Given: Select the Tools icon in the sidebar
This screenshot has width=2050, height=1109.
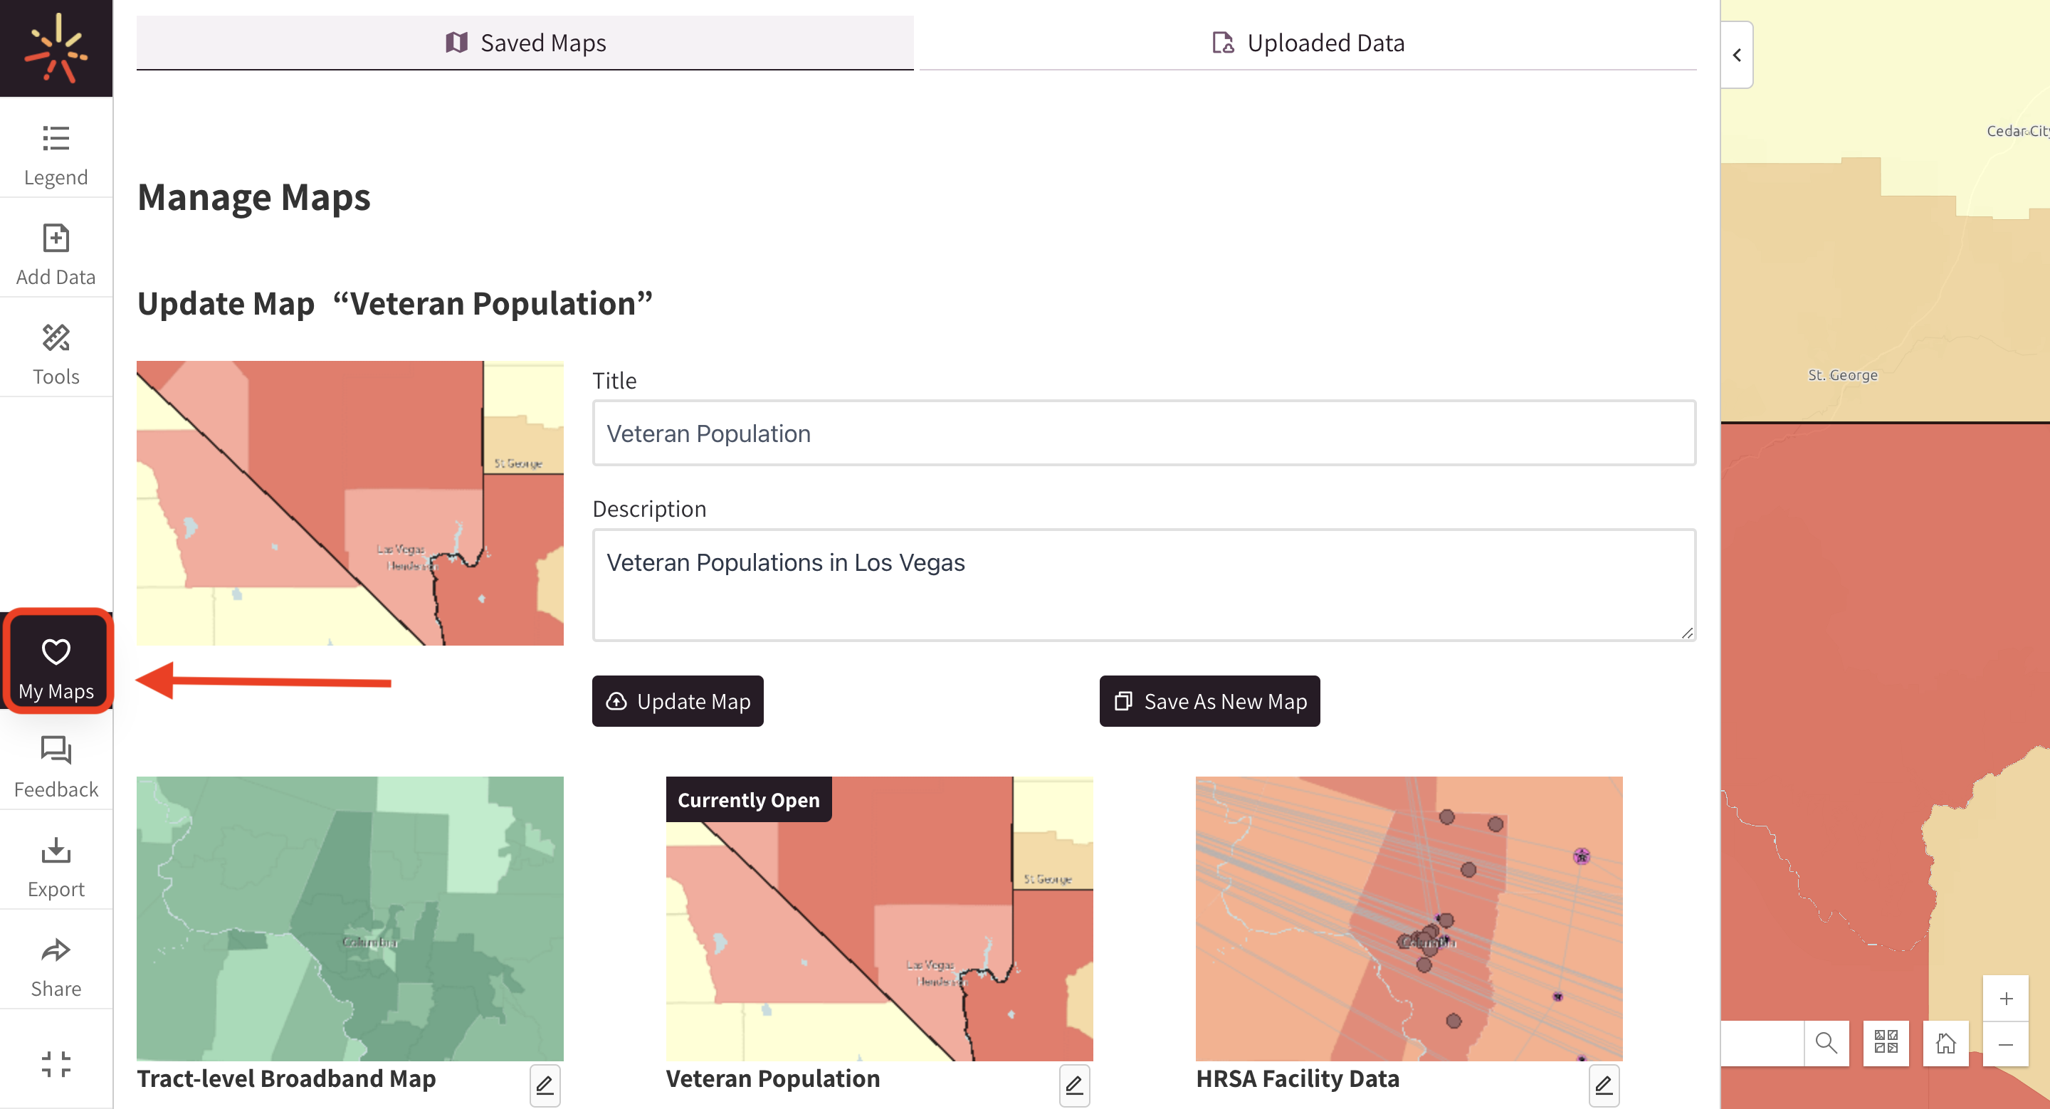Looking at the screenshot, I should tap(56, 350).
